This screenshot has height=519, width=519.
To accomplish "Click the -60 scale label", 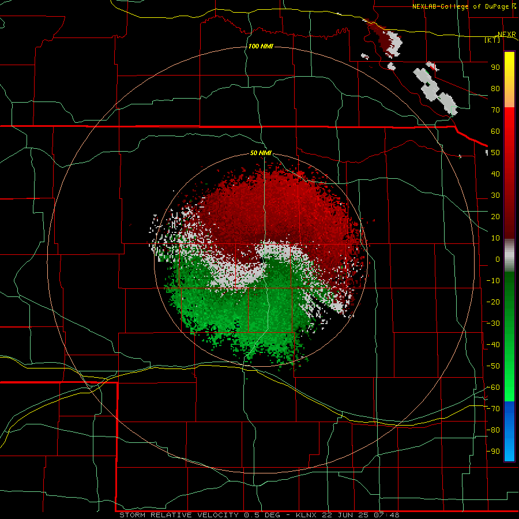I will pyautogui.click(x=493, y=388).
